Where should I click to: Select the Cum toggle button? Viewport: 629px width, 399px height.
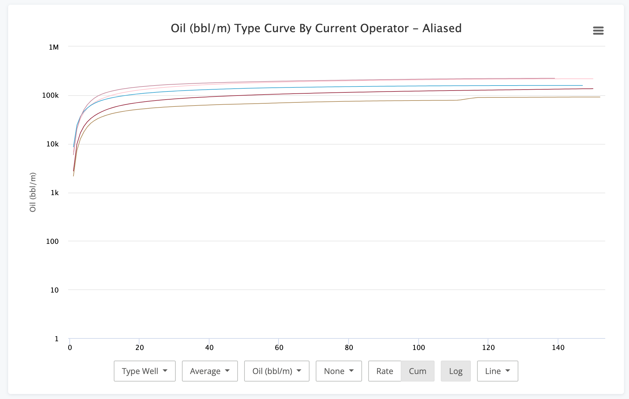coord(417,371)
